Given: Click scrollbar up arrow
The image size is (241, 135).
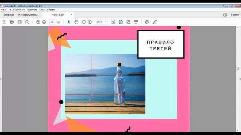Looking at the screenshot, I should [x=237, y=28].
